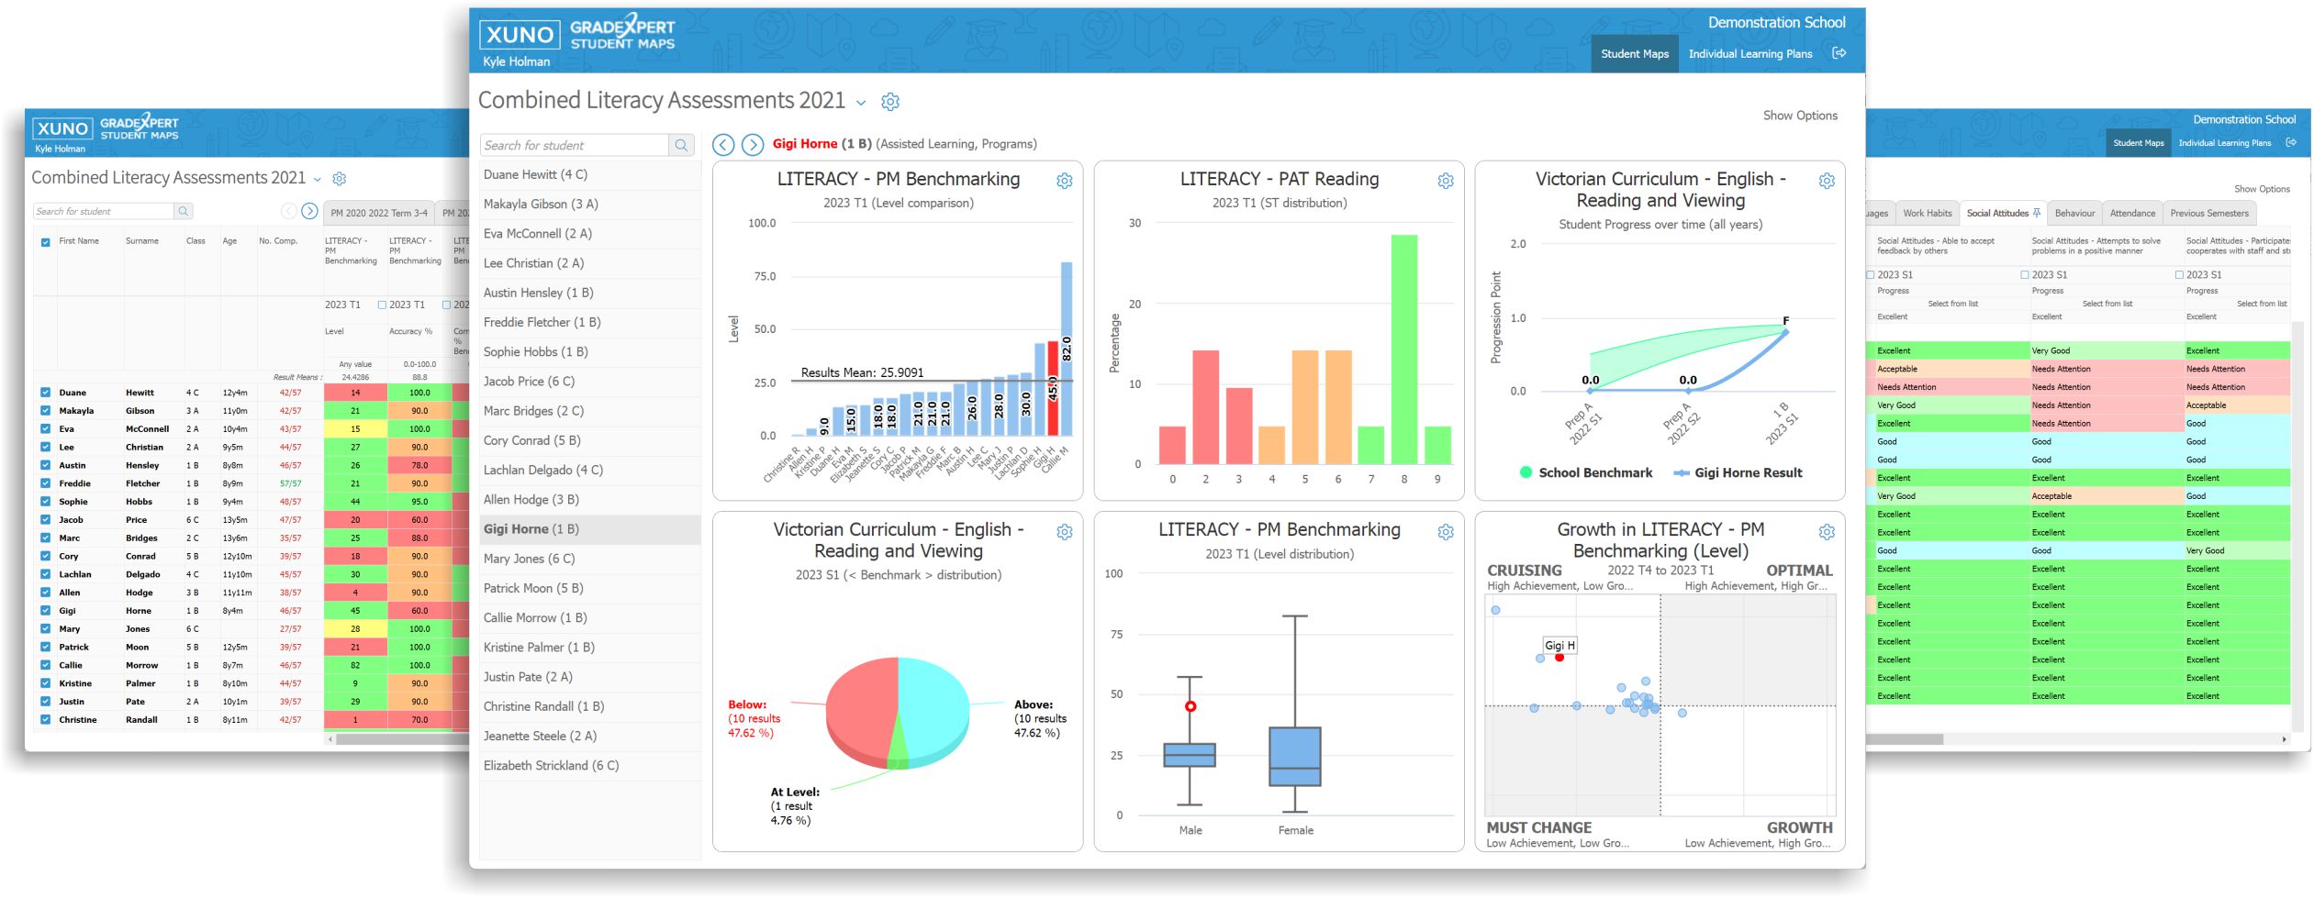Switch to PM 2020 2022 Term 3-4 tab
This screenshot has height=898, width=2314.
(379, 213)
